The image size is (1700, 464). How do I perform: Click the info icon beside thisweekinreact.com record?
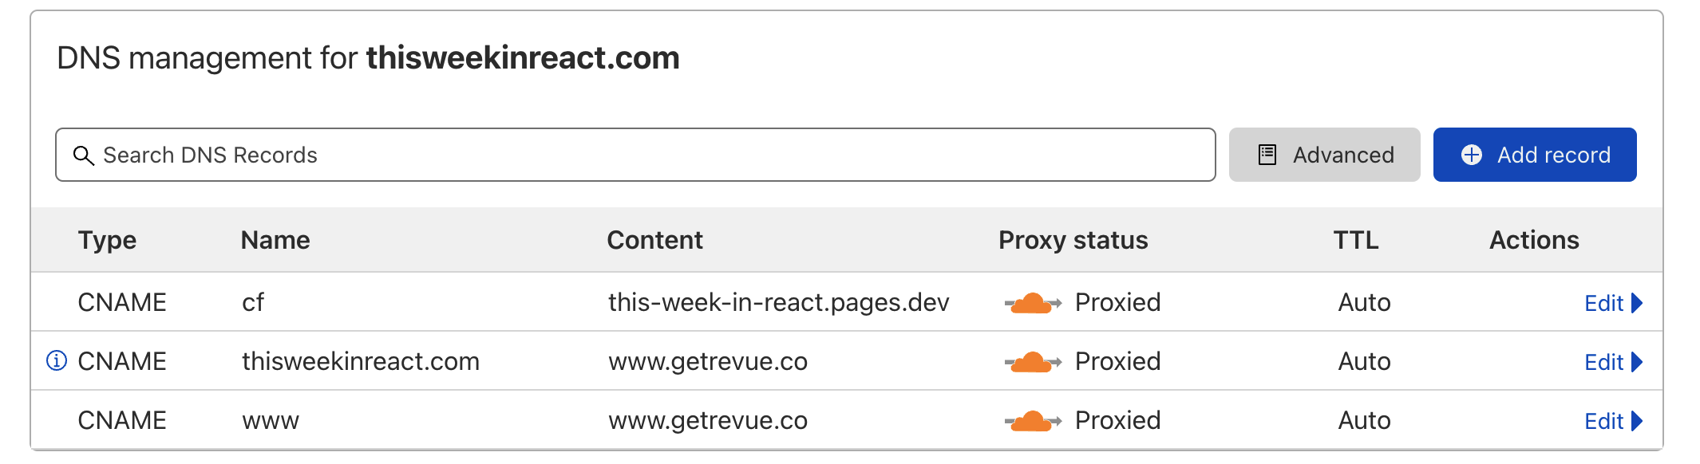pos(57,361)
